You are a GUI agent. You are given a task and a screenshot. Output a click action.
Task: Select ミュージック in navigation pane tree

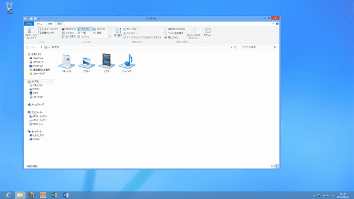click(36, 97)
